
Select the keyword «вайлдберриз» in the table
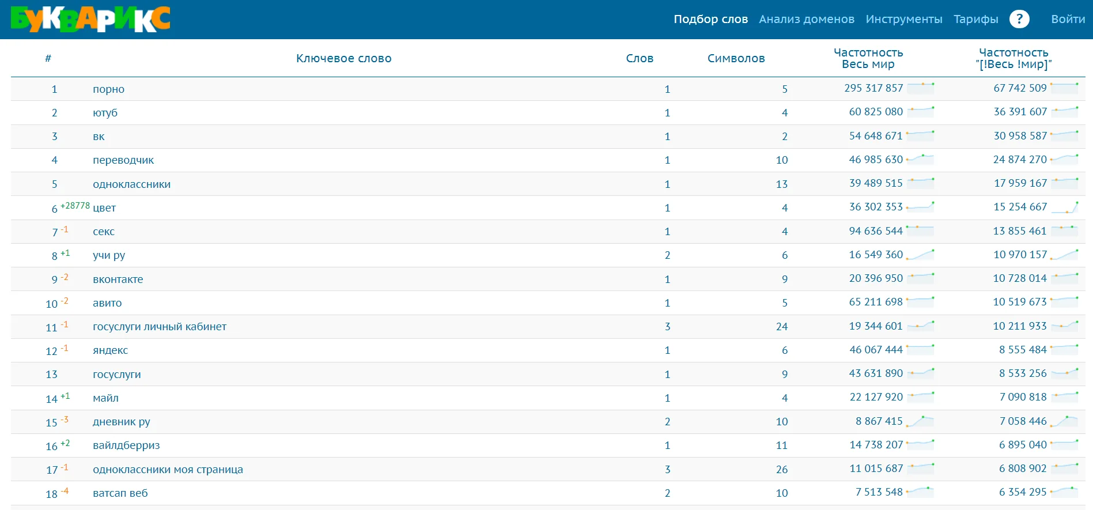(126, 445)
